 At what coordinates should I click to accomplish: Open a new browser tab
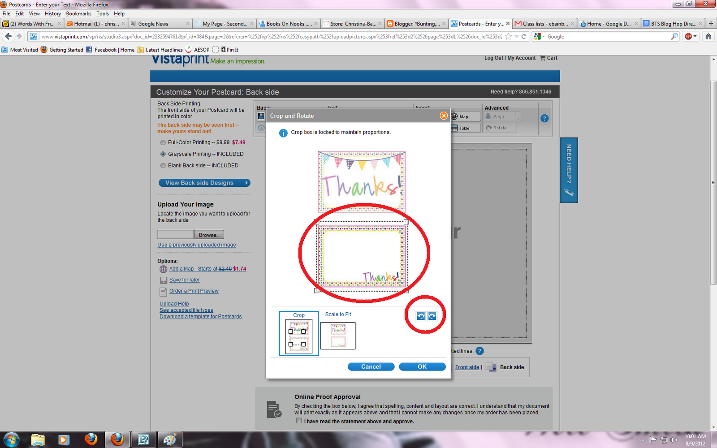coord(711,24)
